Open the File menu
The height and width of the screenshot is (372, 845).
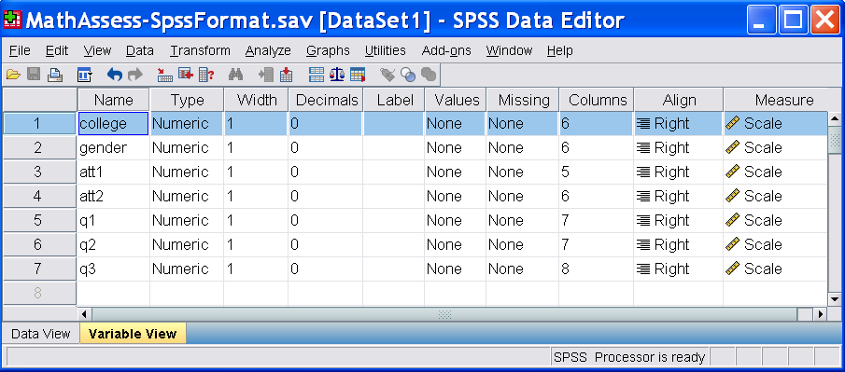click(x=20, y=50)
